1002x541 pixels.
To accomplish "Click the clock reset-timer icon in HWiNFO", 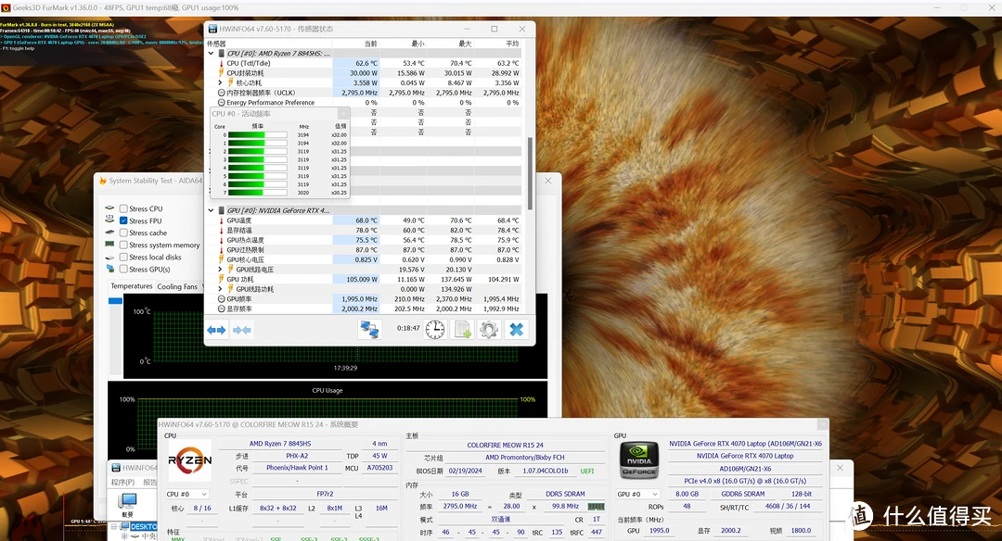I will tap(435, 329).
